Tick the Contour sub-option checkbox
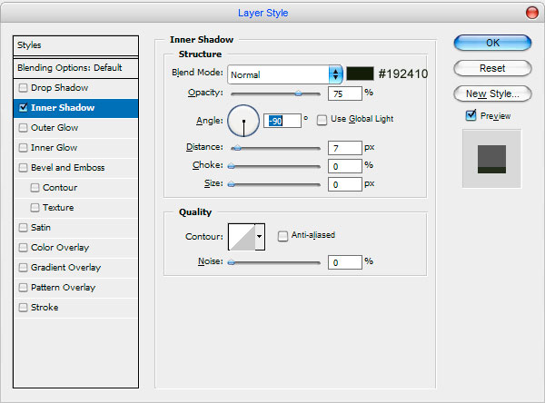The image size is (545, 403). pos(35,188)
